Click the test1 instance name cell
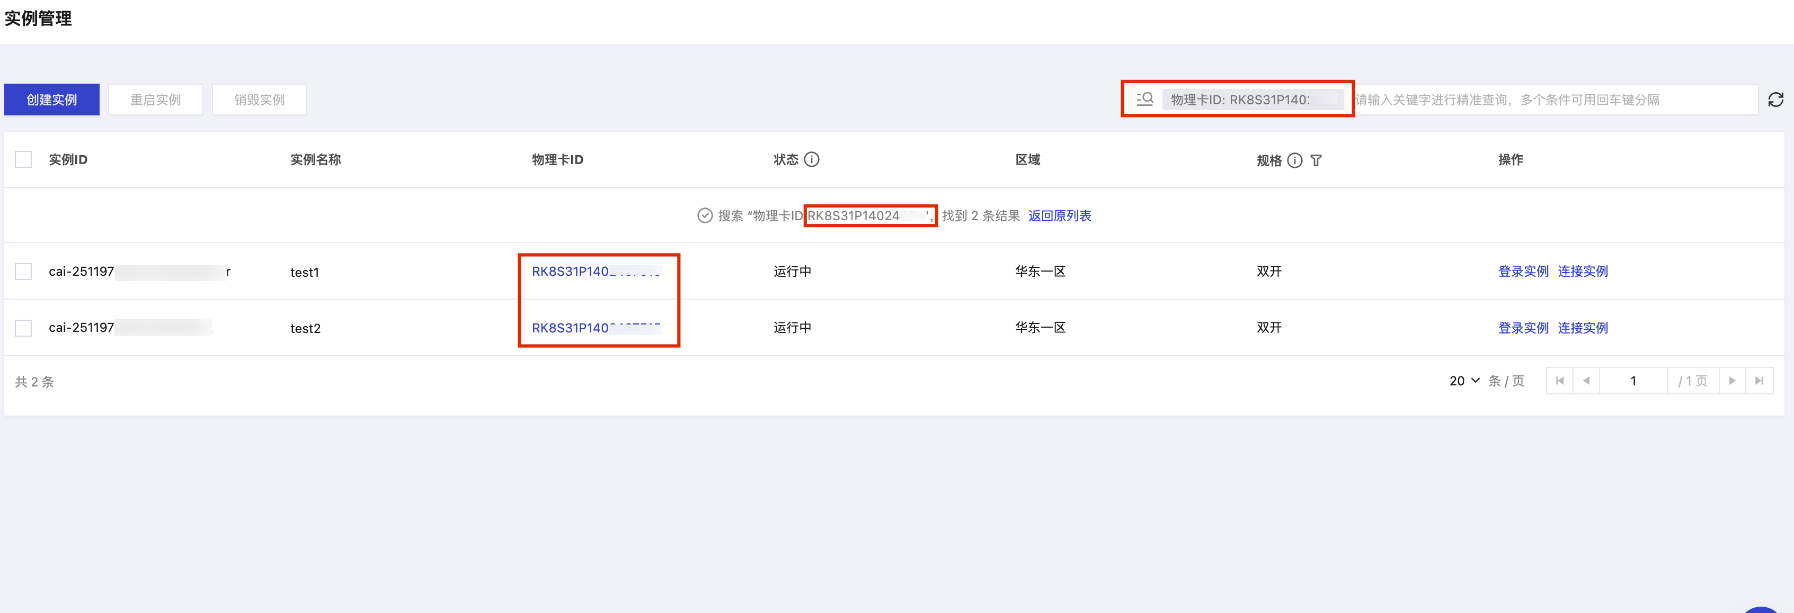1794x613 pixels. coord(305,272)
